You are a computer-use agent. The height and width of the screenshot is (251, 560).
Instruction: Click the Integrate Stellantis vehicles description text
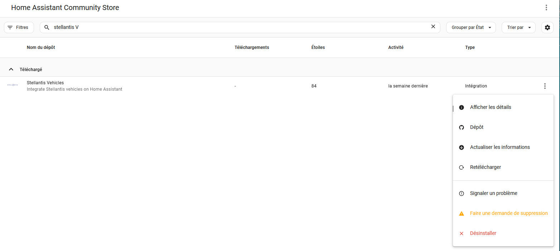(74, 89)
